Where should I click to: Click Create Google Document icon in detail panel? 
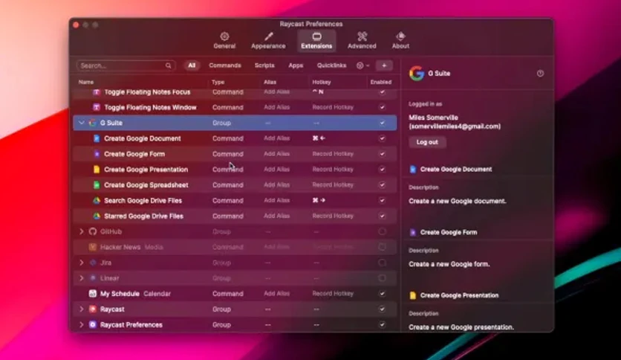pos(413,170)
